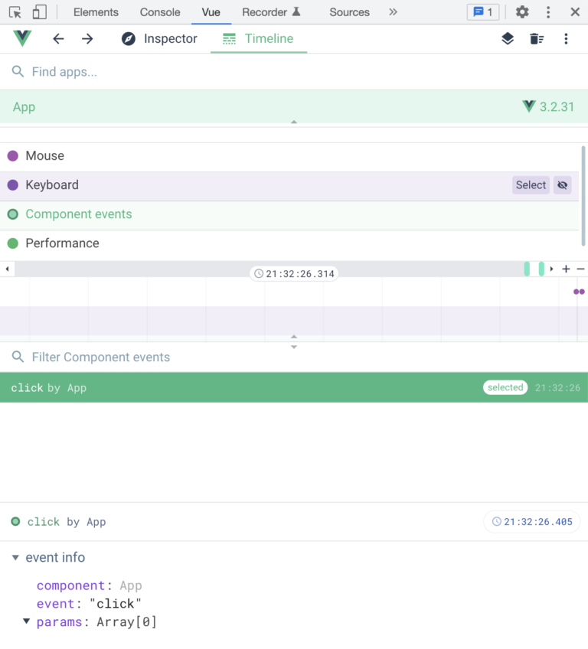Click the timeline scrubber marker at 21:32:26.314
The height and width of the screenshot is (649, 588).
[x=294, y=273]
